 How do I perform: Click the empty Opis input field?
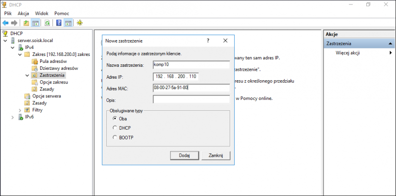192,99
